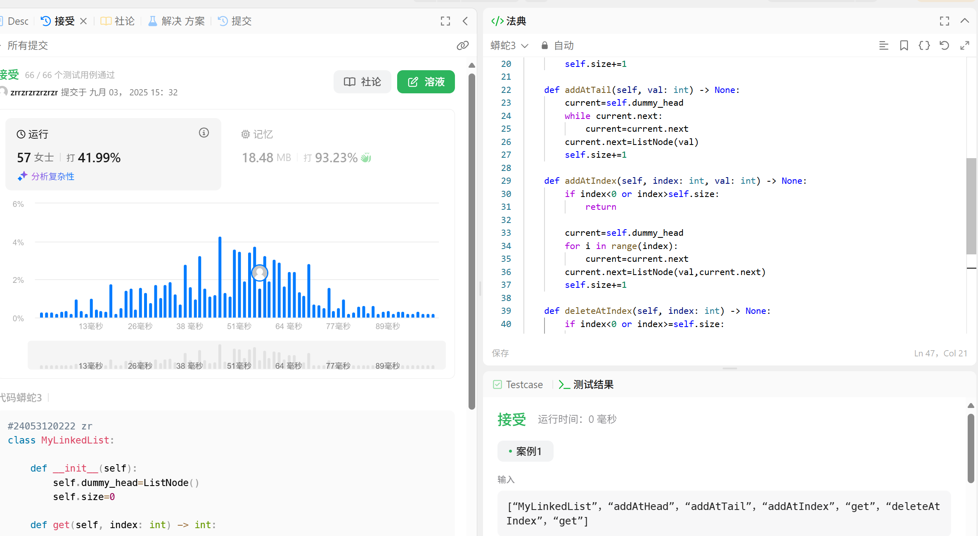Toggle the 自动 lock setting
This screenshot has height=536, width=978.
(558, 45)
